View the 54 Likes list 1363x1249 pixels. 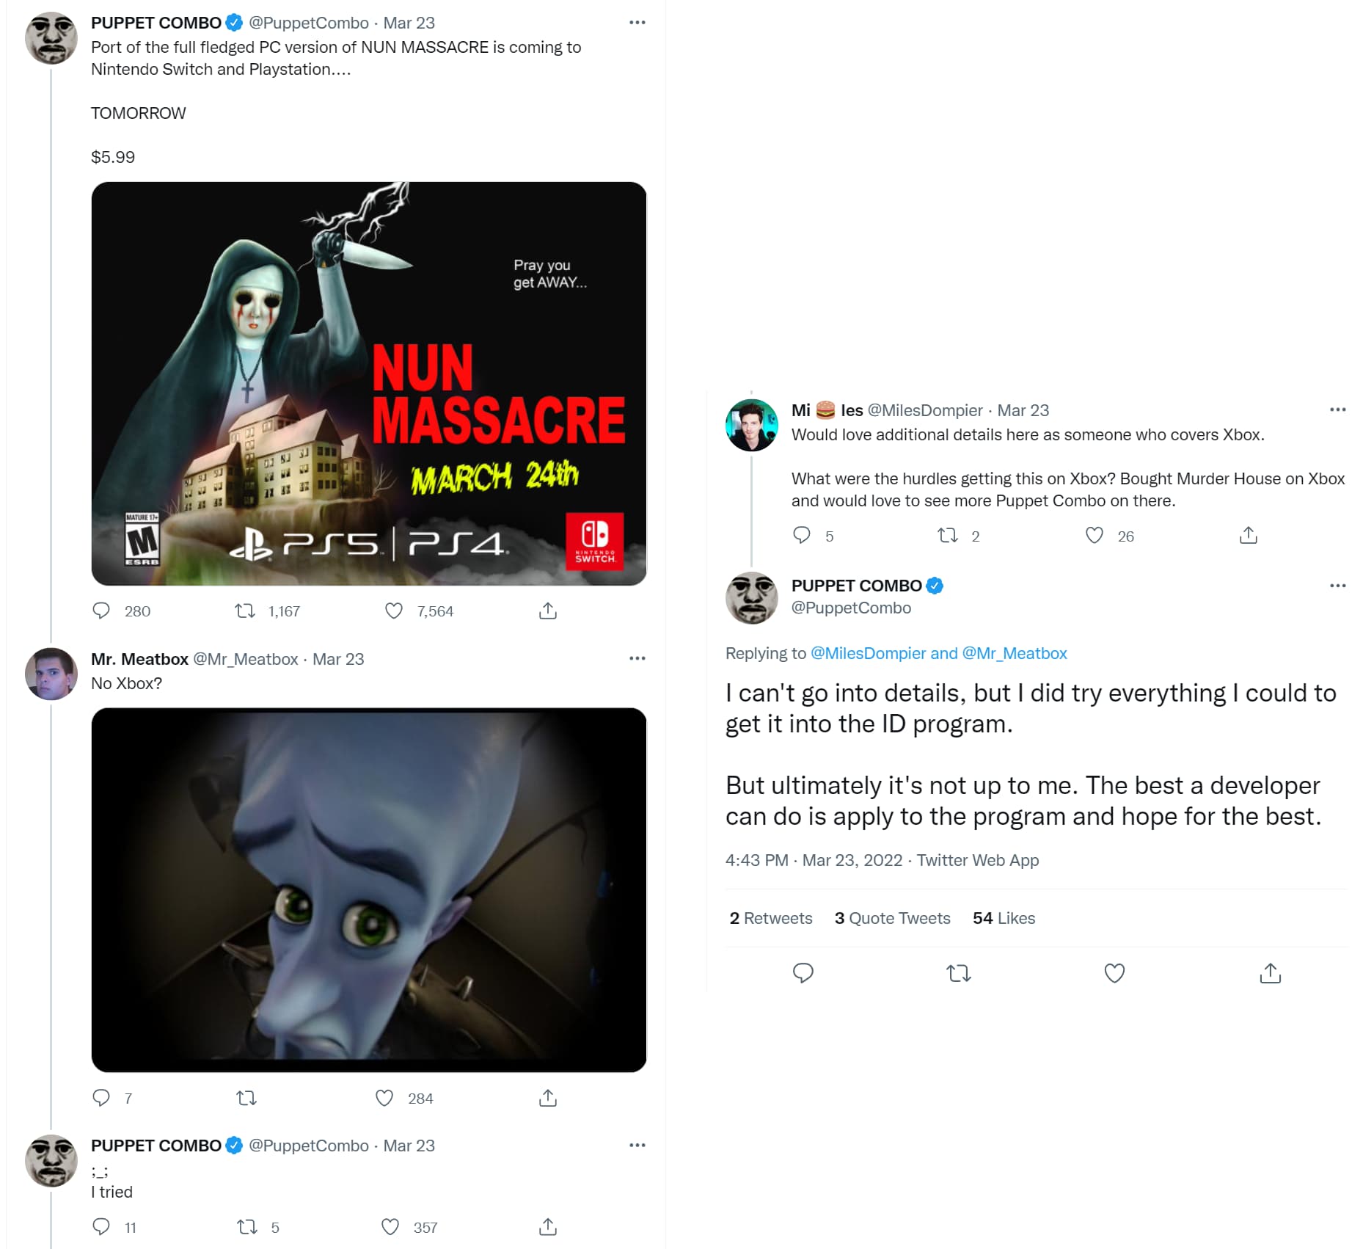pyautogui.click(x=1004, y=918)
